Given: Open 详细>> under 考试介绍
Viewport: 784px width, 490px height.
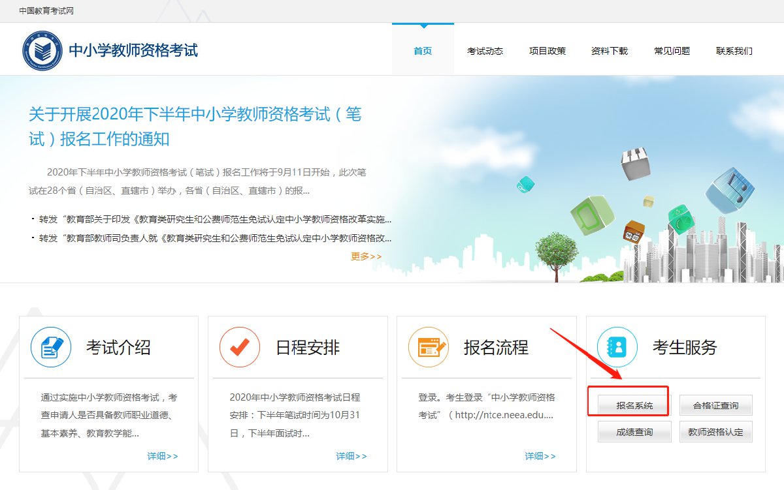Looking at the screenshot, I should [162, 456].
